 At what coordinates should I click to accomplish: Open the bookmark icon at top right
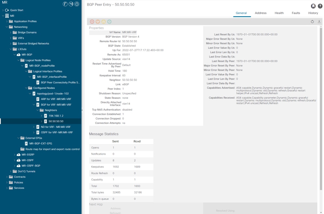tap(313, 6)
